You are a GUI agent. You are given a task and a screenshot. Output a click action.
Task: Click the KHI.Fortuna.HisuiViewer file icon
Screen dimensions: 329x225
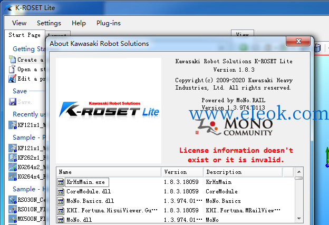pos(61,211)
